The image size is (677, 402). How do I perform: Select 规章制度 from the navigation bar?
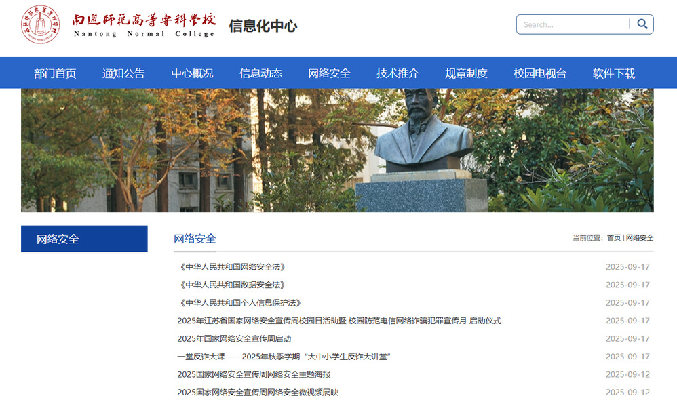point(466,73)
